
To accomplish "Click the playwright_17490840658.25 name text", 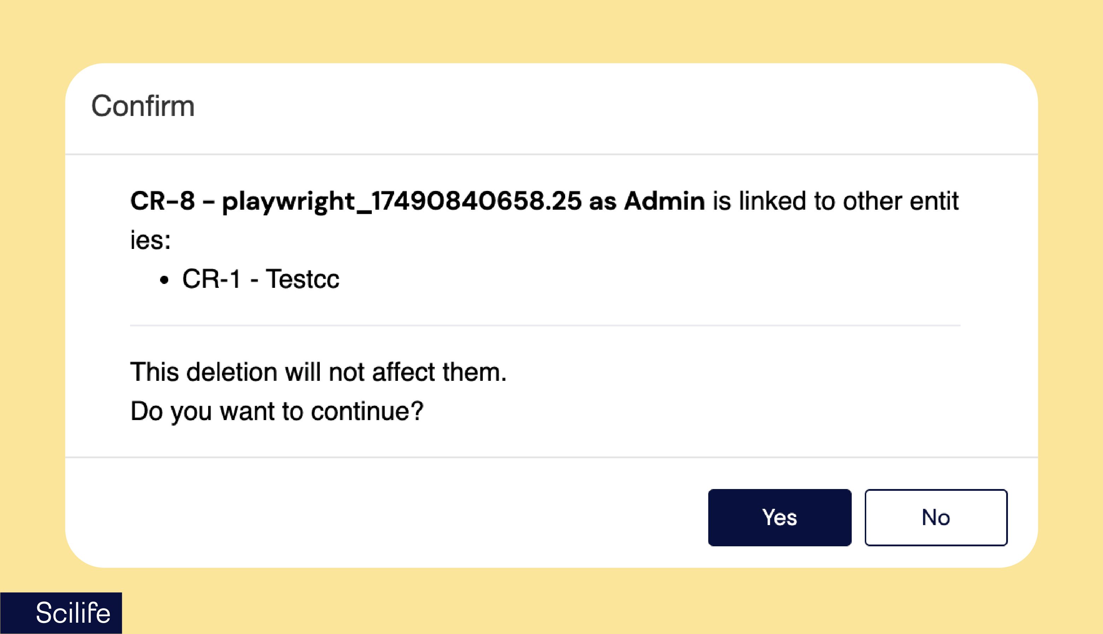I will (401, 201).
